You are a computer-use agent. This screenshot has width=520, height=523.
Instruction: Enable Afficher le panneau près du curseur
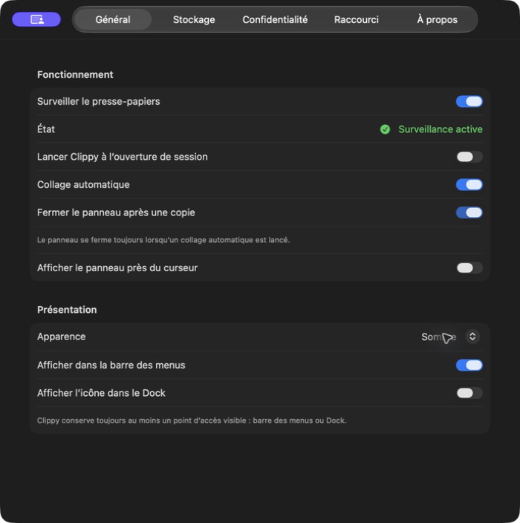click(x=469, y=268)
